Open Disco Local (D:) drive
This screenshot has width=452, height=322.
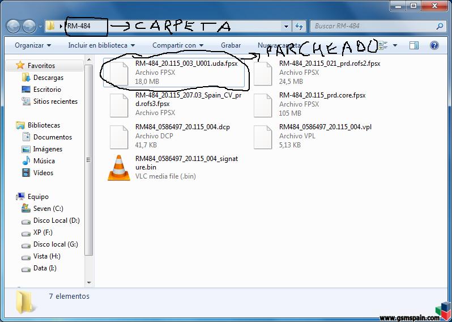click(57, 221)
